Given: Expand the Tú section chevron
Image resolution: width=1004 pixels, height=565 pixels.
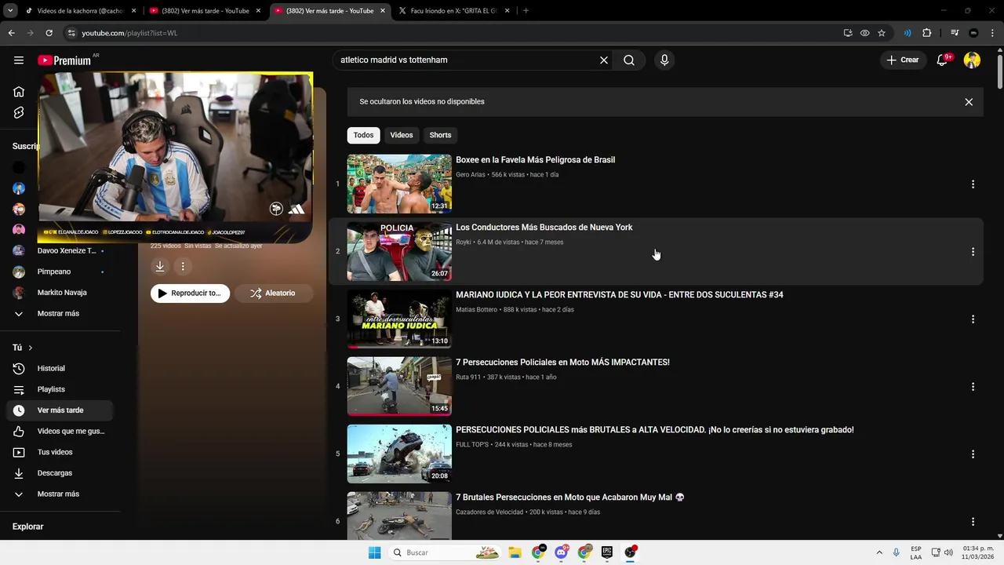Looking at the screenshot, I should click(x=31, y=348).
